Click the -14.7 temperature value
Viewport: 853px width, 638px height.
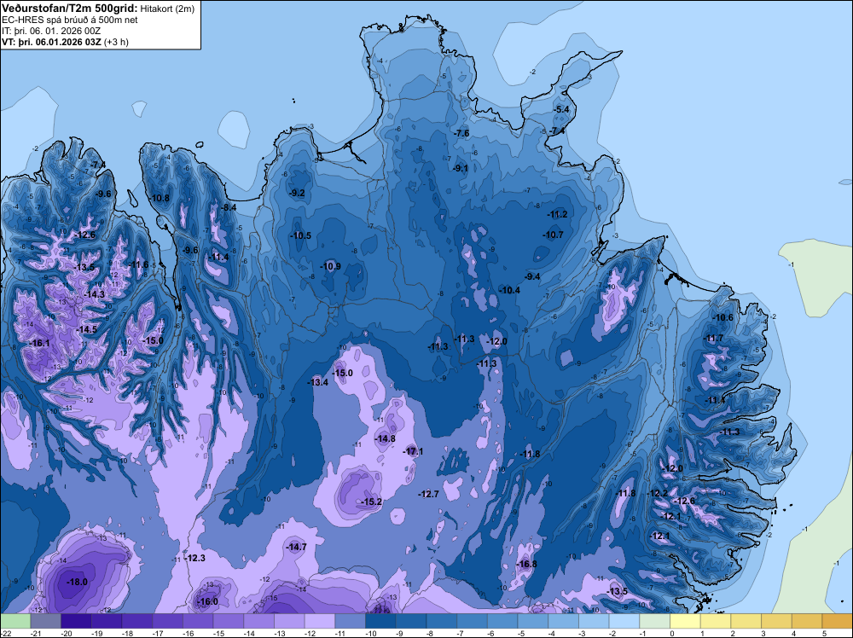297,547
